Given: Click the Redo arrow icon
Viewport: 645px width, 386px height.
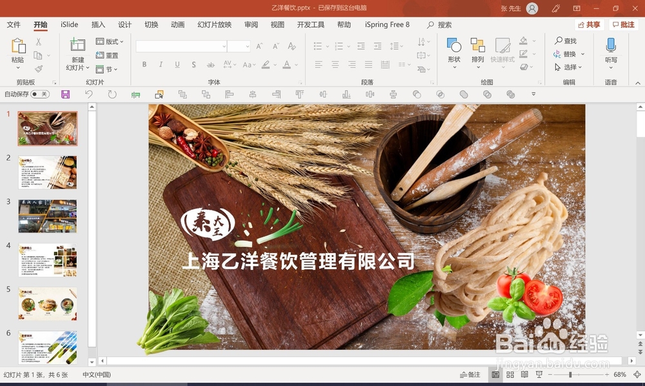Looking at the screenshot, I should [112, 94].
